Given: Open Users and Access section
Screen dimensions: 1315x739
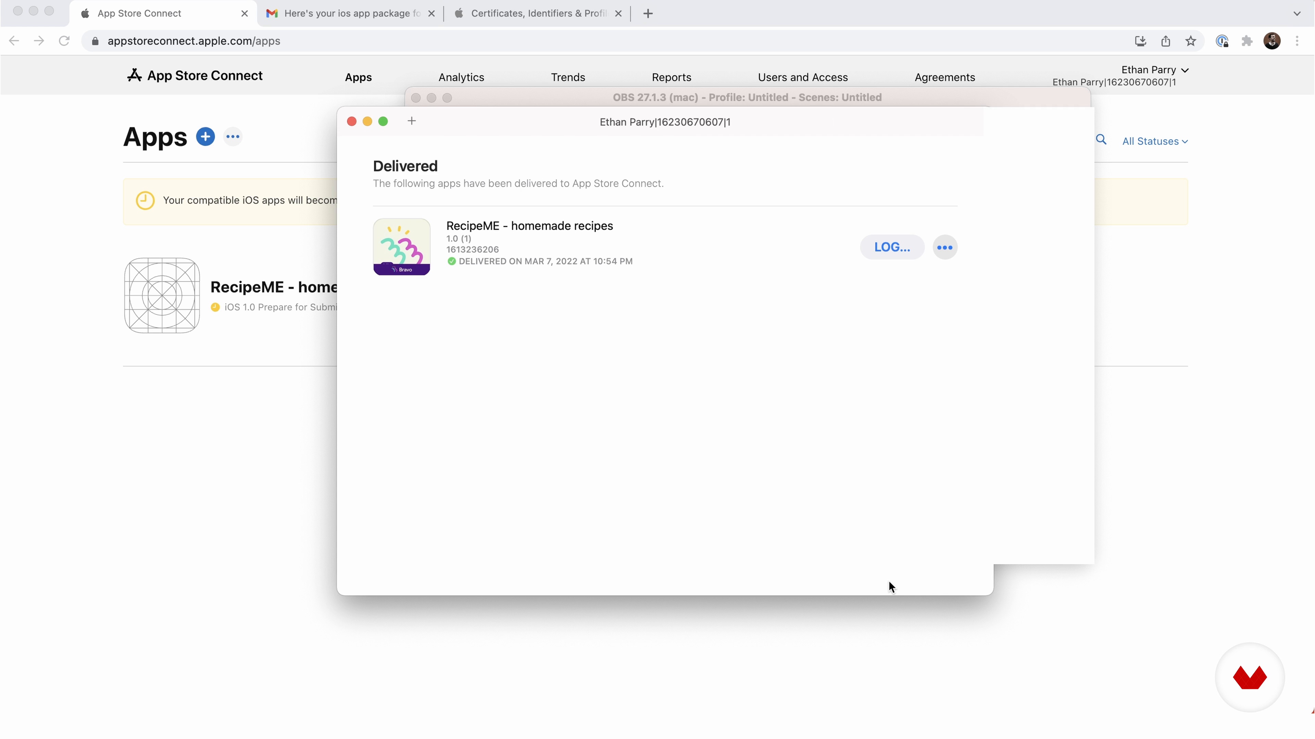Looking at the screenshot, I should point(802,77).
